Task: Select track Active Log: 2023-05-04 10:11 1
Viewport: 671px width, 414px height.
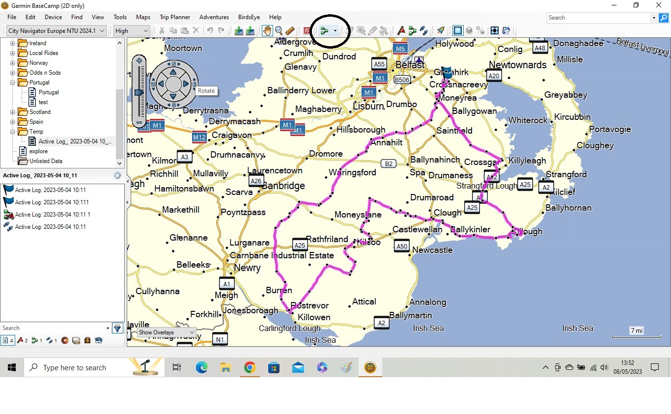Action: [53, 215]
